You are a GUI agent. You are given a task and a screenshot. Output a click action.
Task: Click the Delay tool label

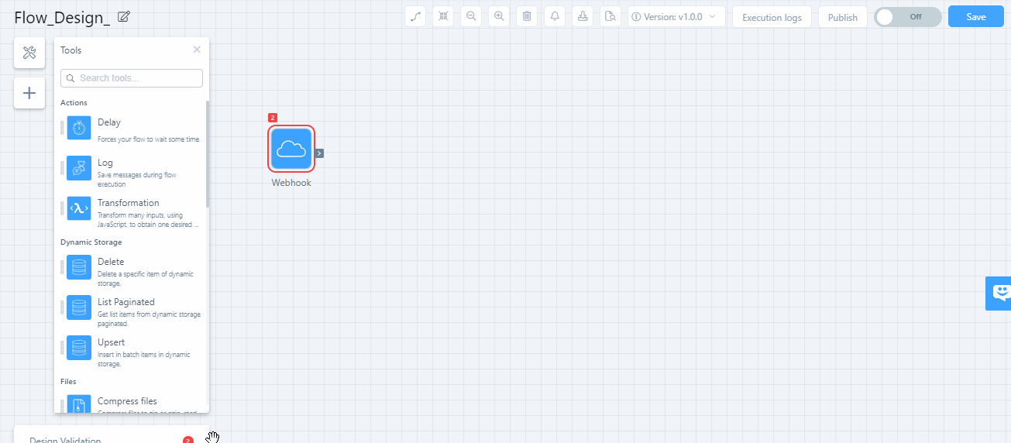109,122
